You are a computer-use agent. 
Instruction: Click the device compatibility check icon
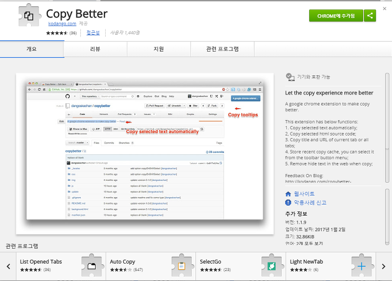tap(290, 77)
